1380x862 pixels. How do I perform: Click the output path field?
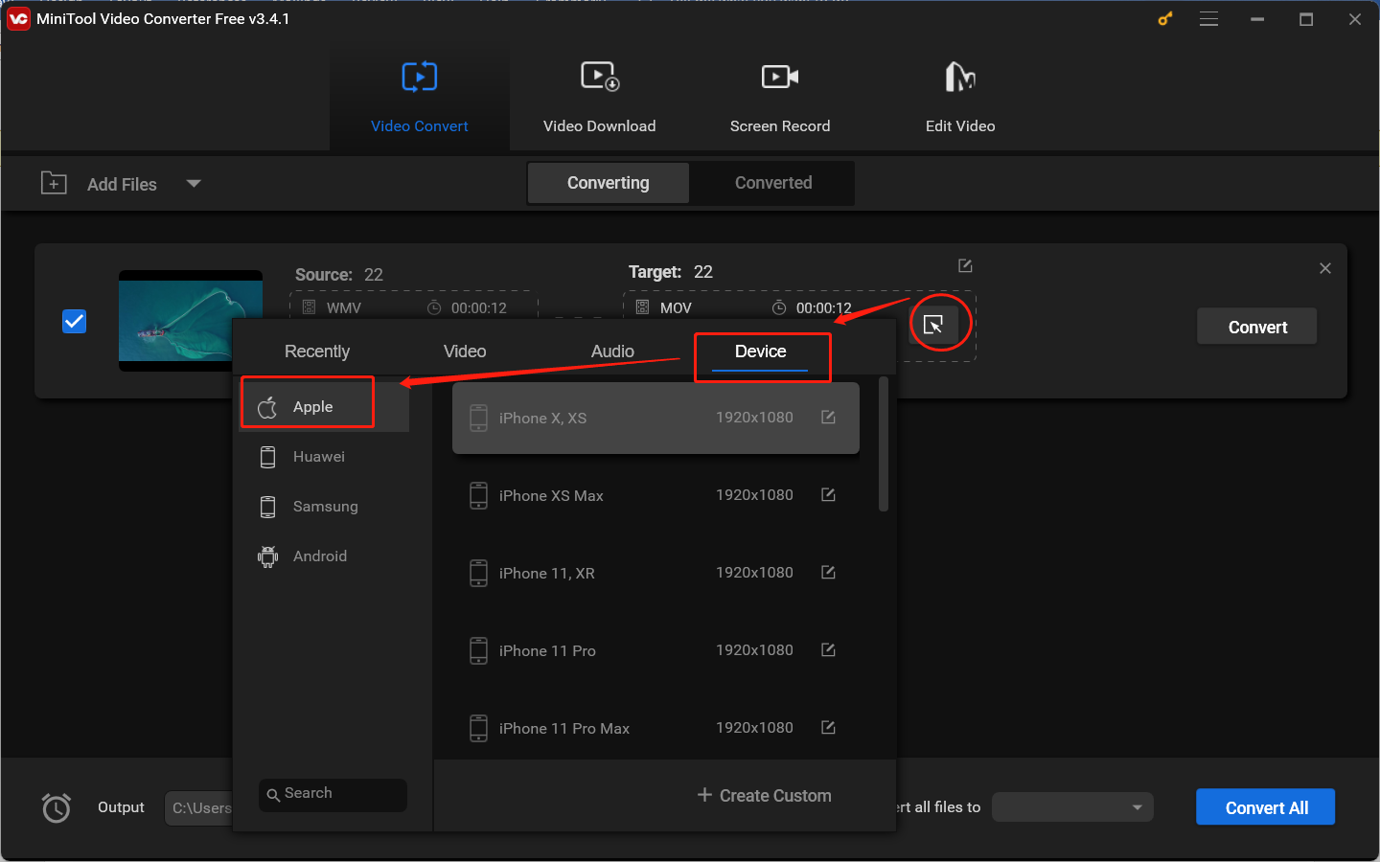(198, 808)
